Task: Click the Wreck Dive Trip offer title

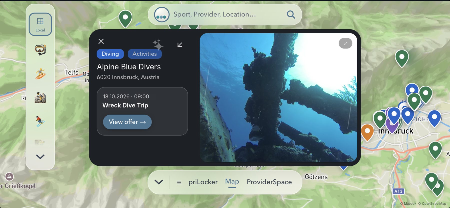Action: pos(125,105)
